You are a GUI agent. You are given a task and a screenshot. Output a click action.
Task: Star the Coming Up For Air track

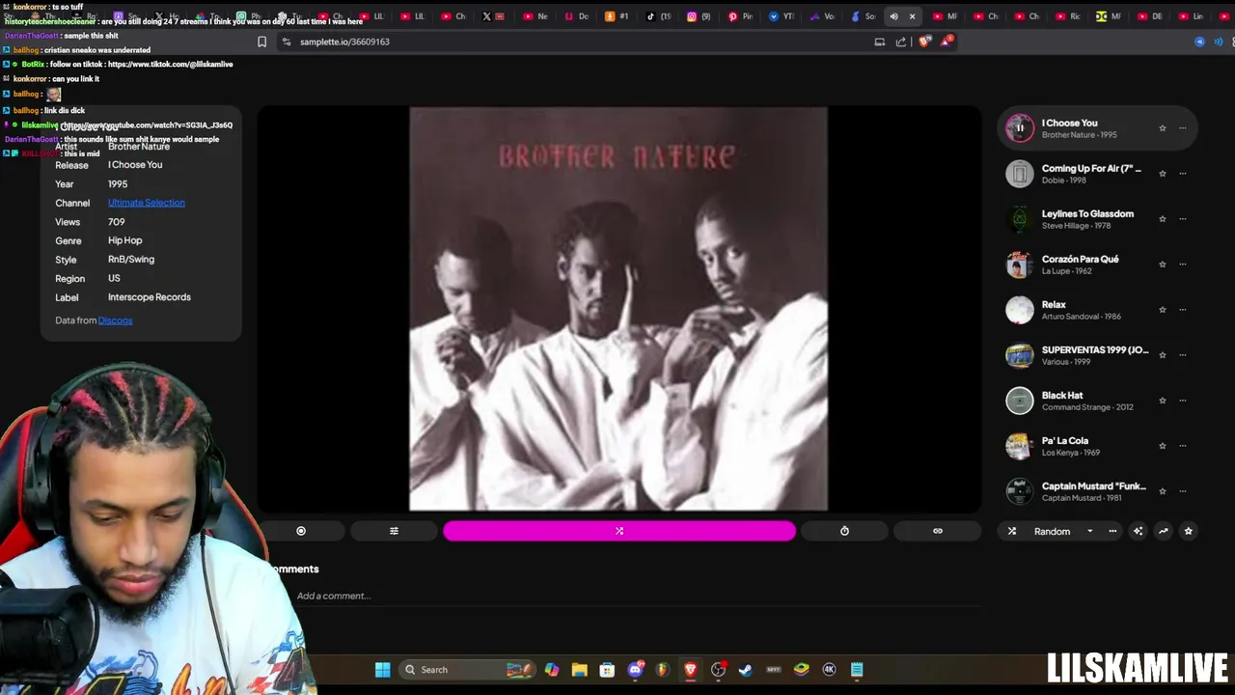coord(1163,174)
